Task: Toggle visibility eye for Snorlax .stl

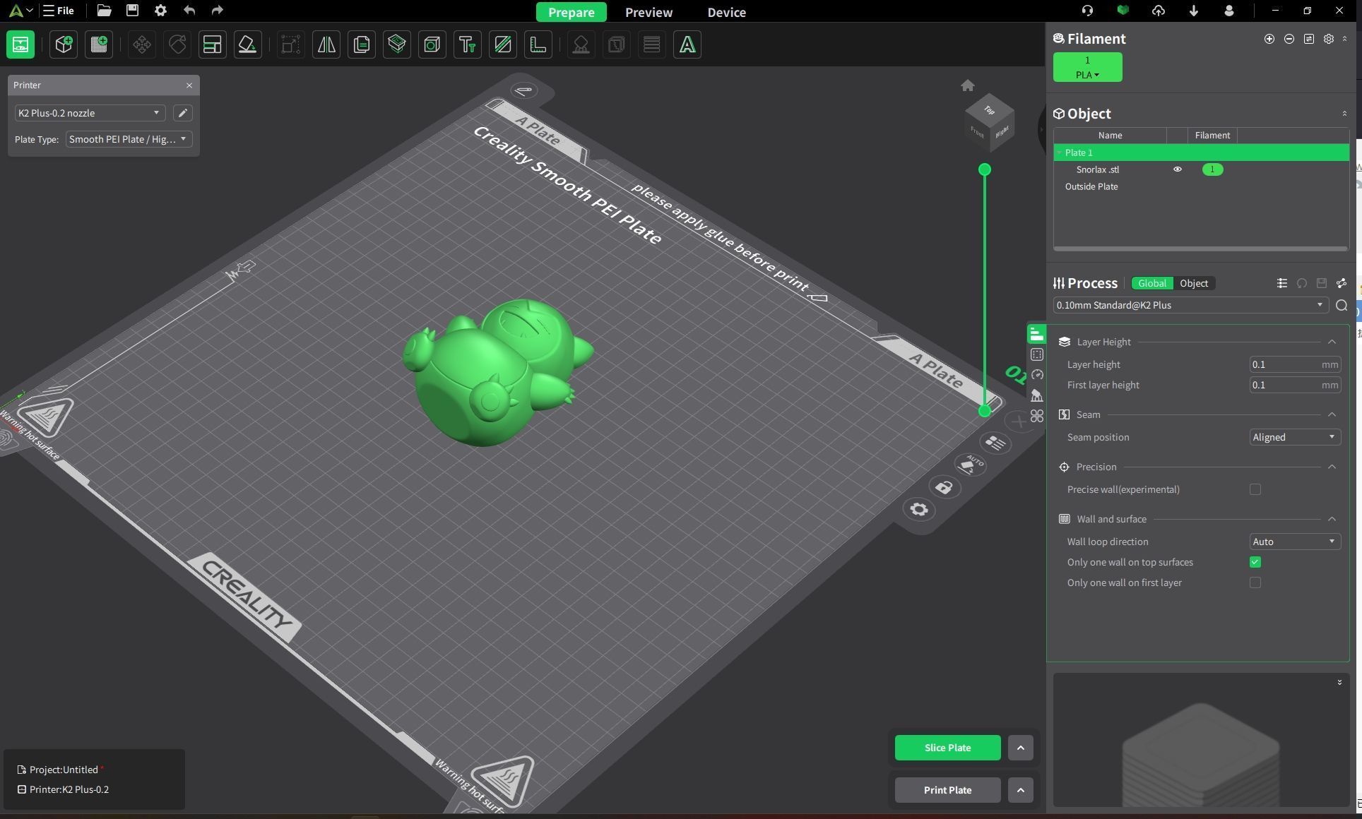Action: point(1178,169)
